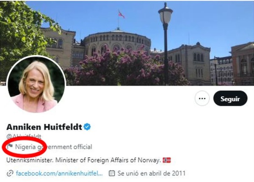The width and height of the screenshot is (254, 182).
Task: Click the Anniken Huitfeldt display name
Action: pos(44,127)
